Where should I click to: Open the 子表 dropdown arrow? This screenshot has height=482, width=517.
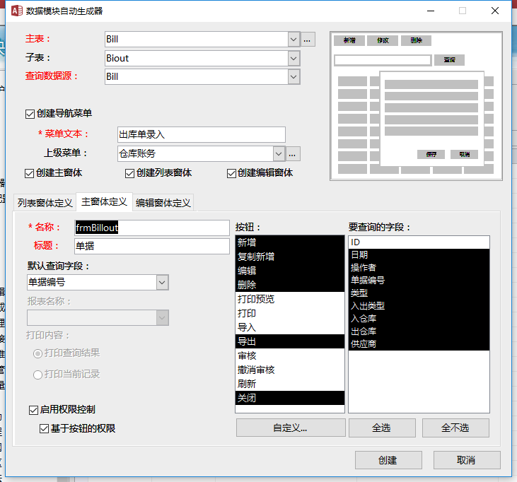click(294, 59)
